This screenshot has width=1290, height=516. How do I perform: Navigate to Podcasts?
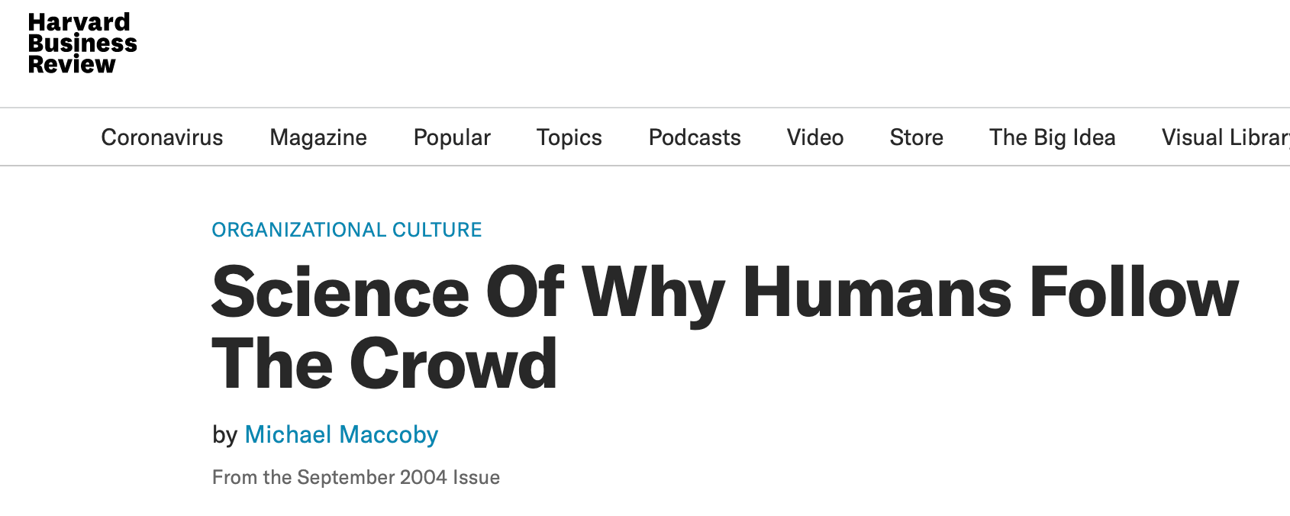coord(695,137)
